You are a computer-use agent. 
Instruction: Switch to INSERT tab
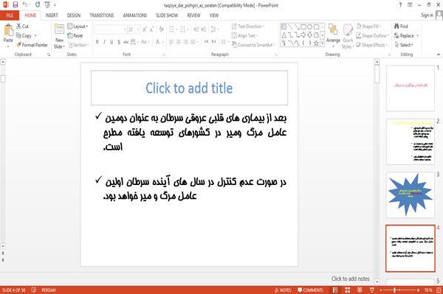52,15
